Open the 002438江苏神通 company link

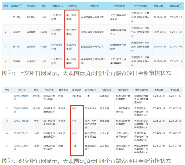pos(21,147)
